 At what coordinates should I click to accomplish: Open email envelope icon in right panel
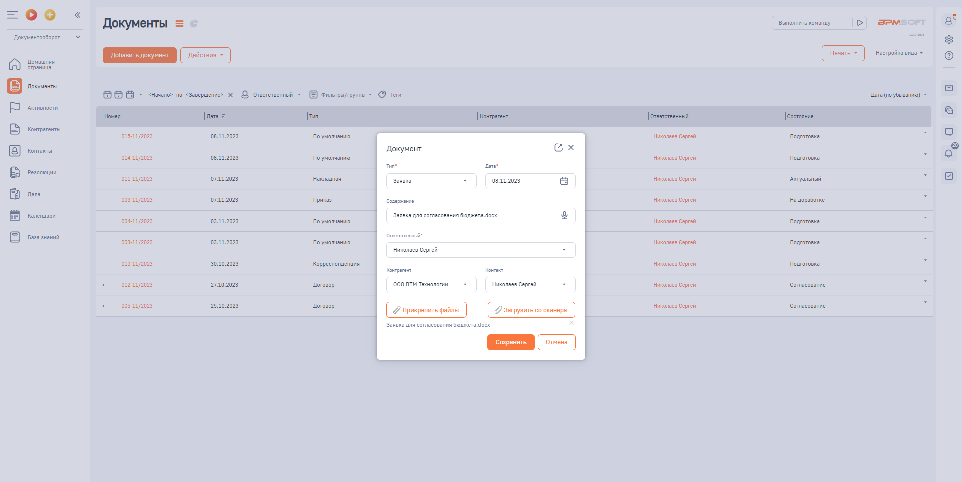(949, 88)
